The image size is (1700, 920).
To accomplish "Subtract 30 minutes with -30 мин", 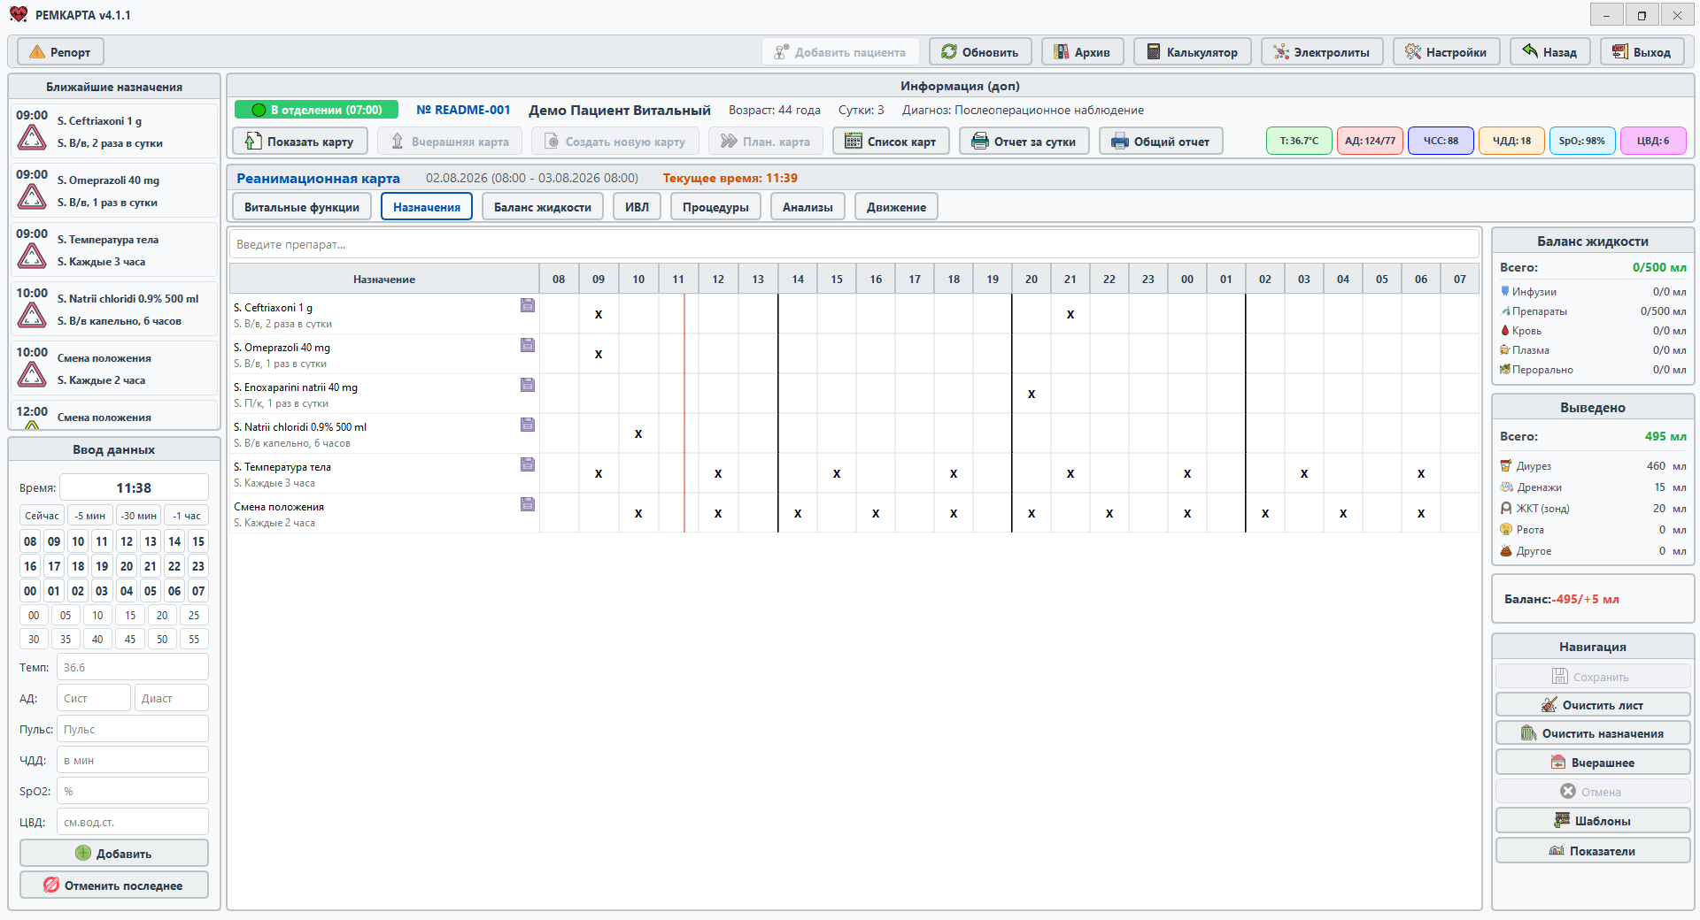I will (x=138, y=516).
